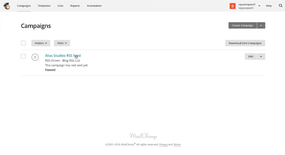Open the Filter dropdown
The width and height of the screenshot is (285, 155).
pyautogui.click(x=62, y=43)
